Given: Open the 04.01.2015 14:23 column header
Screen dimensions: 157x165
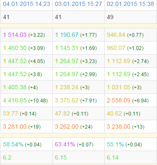Looking at the screenshot, I should coord(27,4).
